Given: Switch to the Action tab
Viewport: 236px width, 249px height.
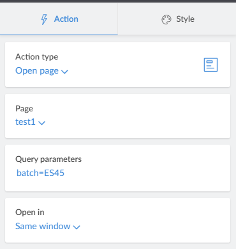Looking at the screenshot, I should tap(59, 19).
